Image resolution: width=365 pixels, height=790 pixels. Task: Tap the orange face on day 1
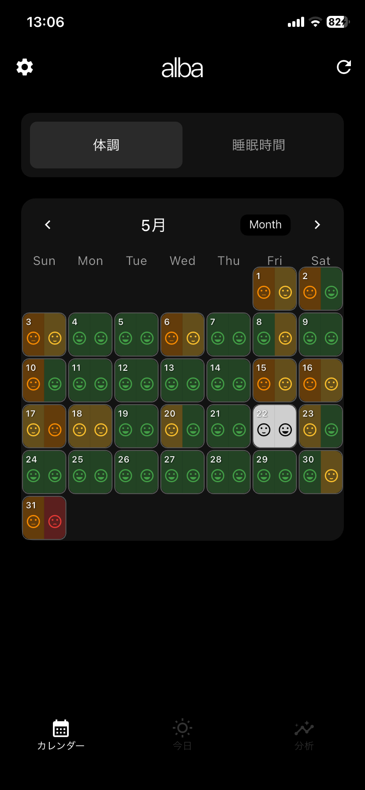[264, 292]
